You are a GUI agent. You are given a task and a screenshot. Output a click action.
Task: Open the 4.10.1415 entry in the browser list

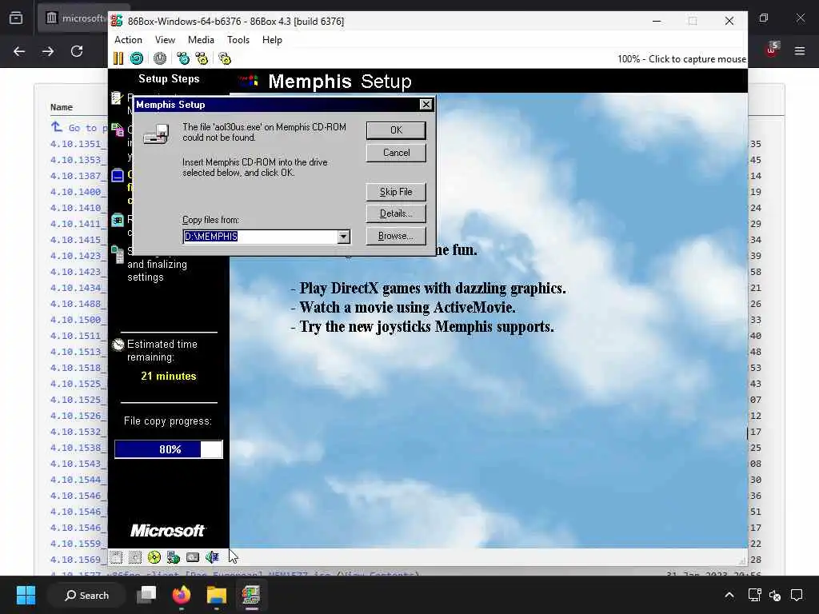click(x=78, y=240)
